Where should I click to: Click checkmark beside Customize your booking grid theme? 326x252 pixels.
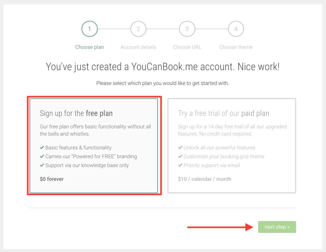(180, 156)
